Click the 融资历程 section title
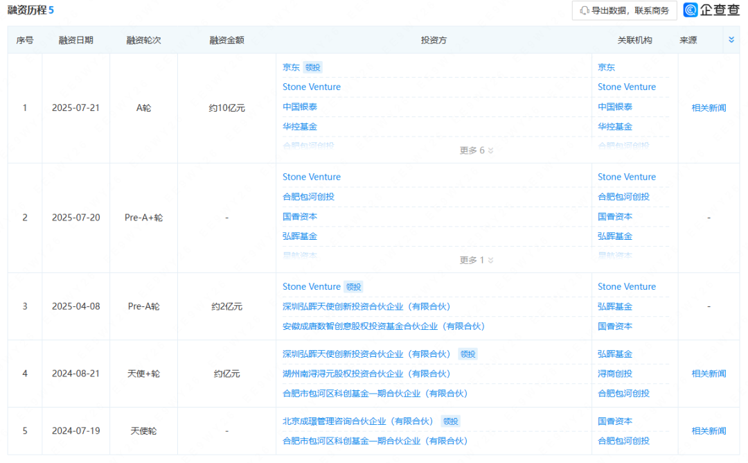 tap(27, 10)
